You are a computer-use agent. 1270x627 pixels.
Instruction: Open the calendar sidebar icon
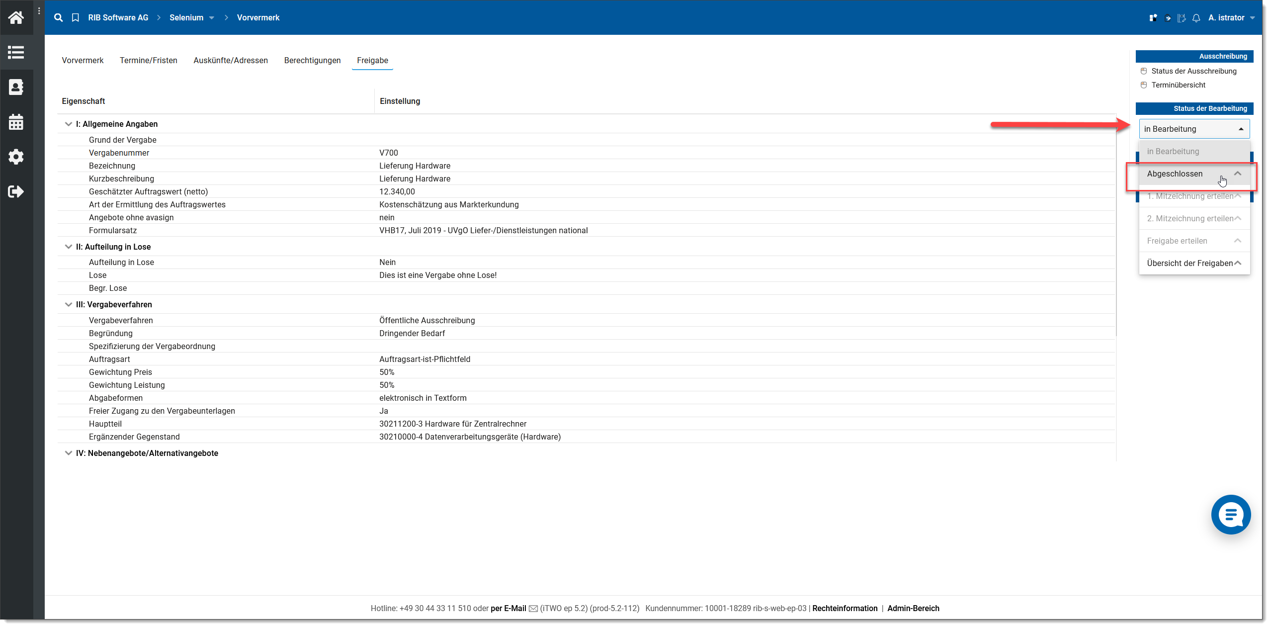(x=16, y=122)
